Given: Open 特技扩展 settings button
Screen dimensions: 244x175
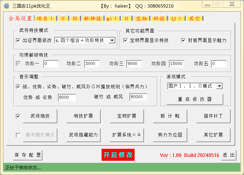Looking at the screenshot, I should [83, 116].
